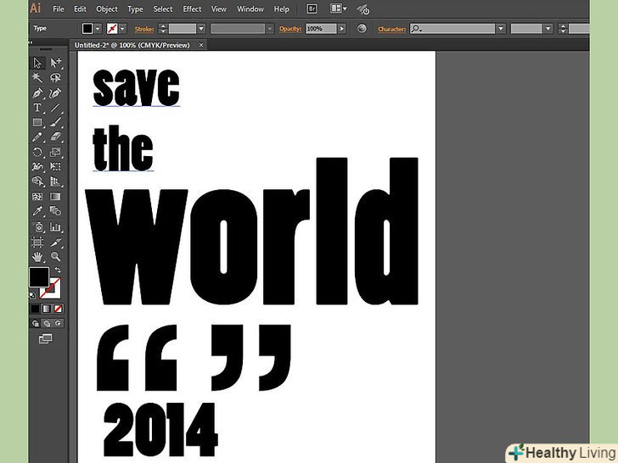Open the fill color dropdown
Image resolution: width=618 pixels, height=463 pixels.
click(99, 28)
